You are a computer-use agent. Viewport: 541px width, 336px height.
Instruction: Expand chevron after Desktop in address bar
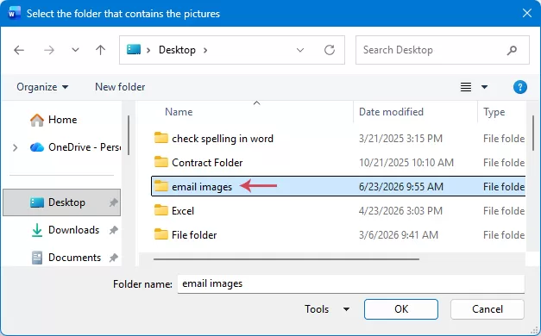click(x=205, y=50)
